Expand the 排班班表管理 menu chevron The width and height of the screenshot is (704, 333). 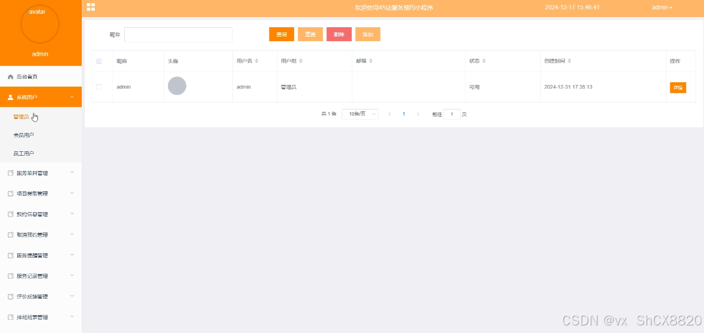72,317
